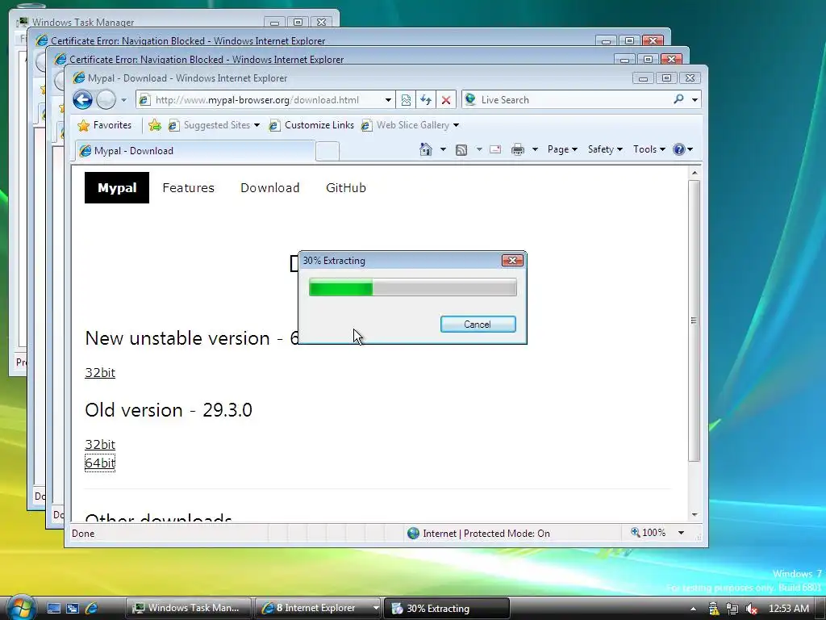Close the second Certificate Error IE window
The image size is (826, 620).
(x=671, y=59)
